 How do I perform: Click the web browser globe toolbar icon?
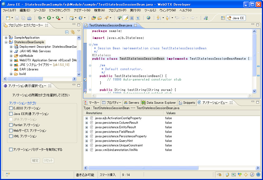click(x=148, y=18)
